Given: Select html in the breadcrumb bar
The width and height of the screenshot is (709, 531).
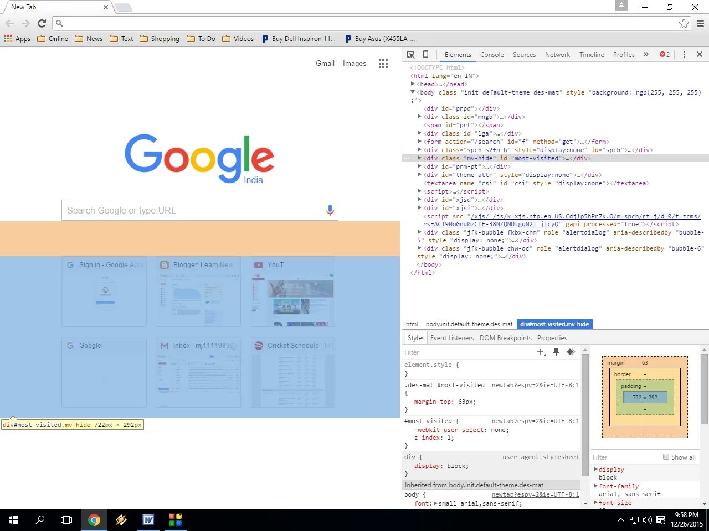Looking at the screenshot, I should pyautogui.click(x=412, y=324).
